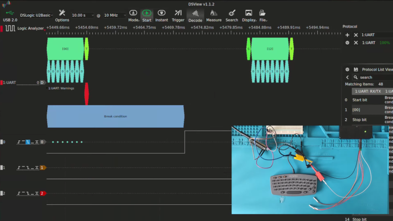Open the Measure panel
The width and height of the screenshot is (393, 221).
coord(214,15)
